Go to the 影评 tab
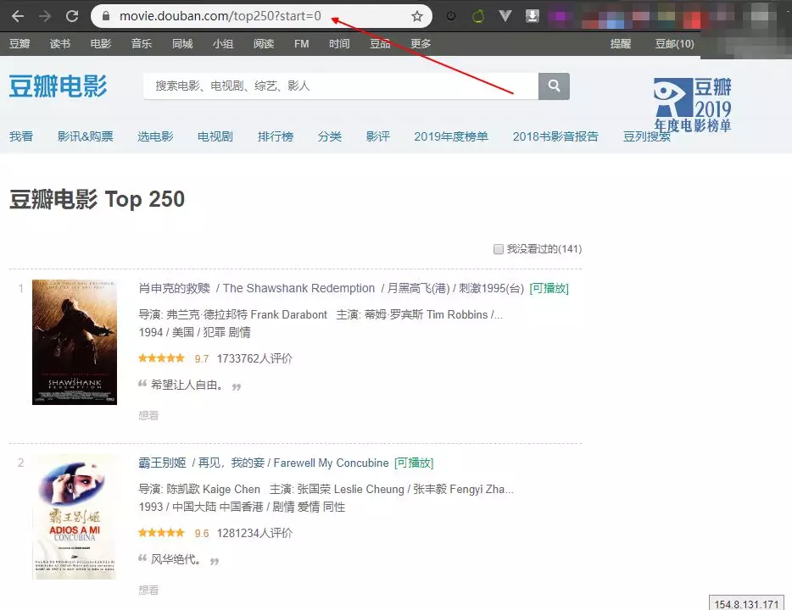Image resolution: width=792 pixels, height=610 pixels. tap(378, 136)
